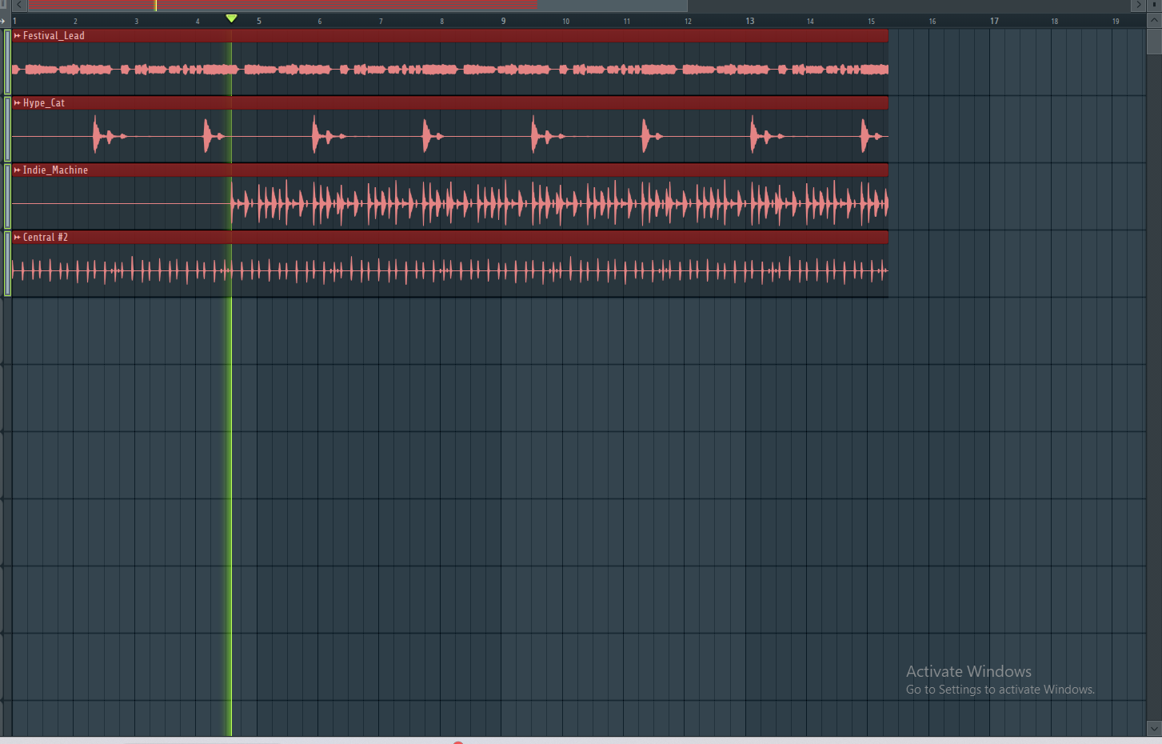
Task: Toggle the mute switch beside the Indie_Machine track
Action: [x=7, y=197]
